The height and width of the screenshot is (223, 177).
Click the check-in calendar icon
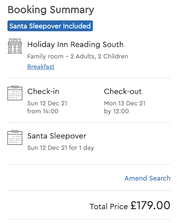click(x=15, y=93)
